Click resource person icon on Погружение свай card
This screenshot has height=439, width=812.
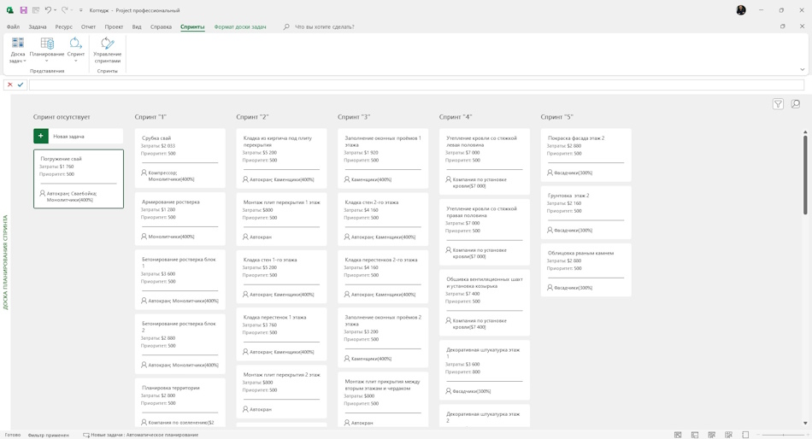[43, 193]
